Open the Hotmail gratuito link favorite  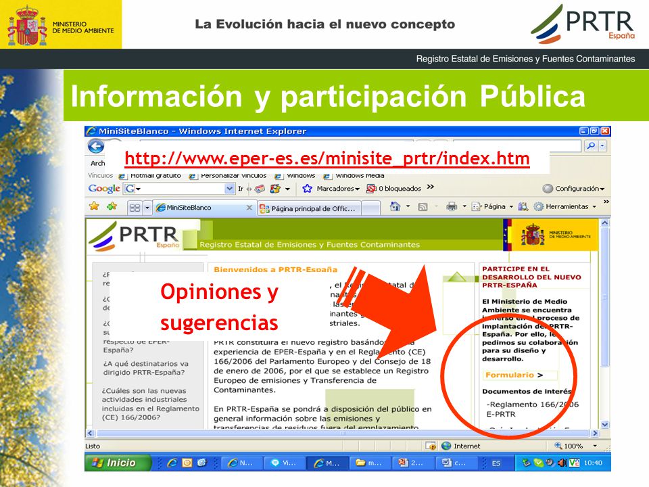tap(151, 176)
